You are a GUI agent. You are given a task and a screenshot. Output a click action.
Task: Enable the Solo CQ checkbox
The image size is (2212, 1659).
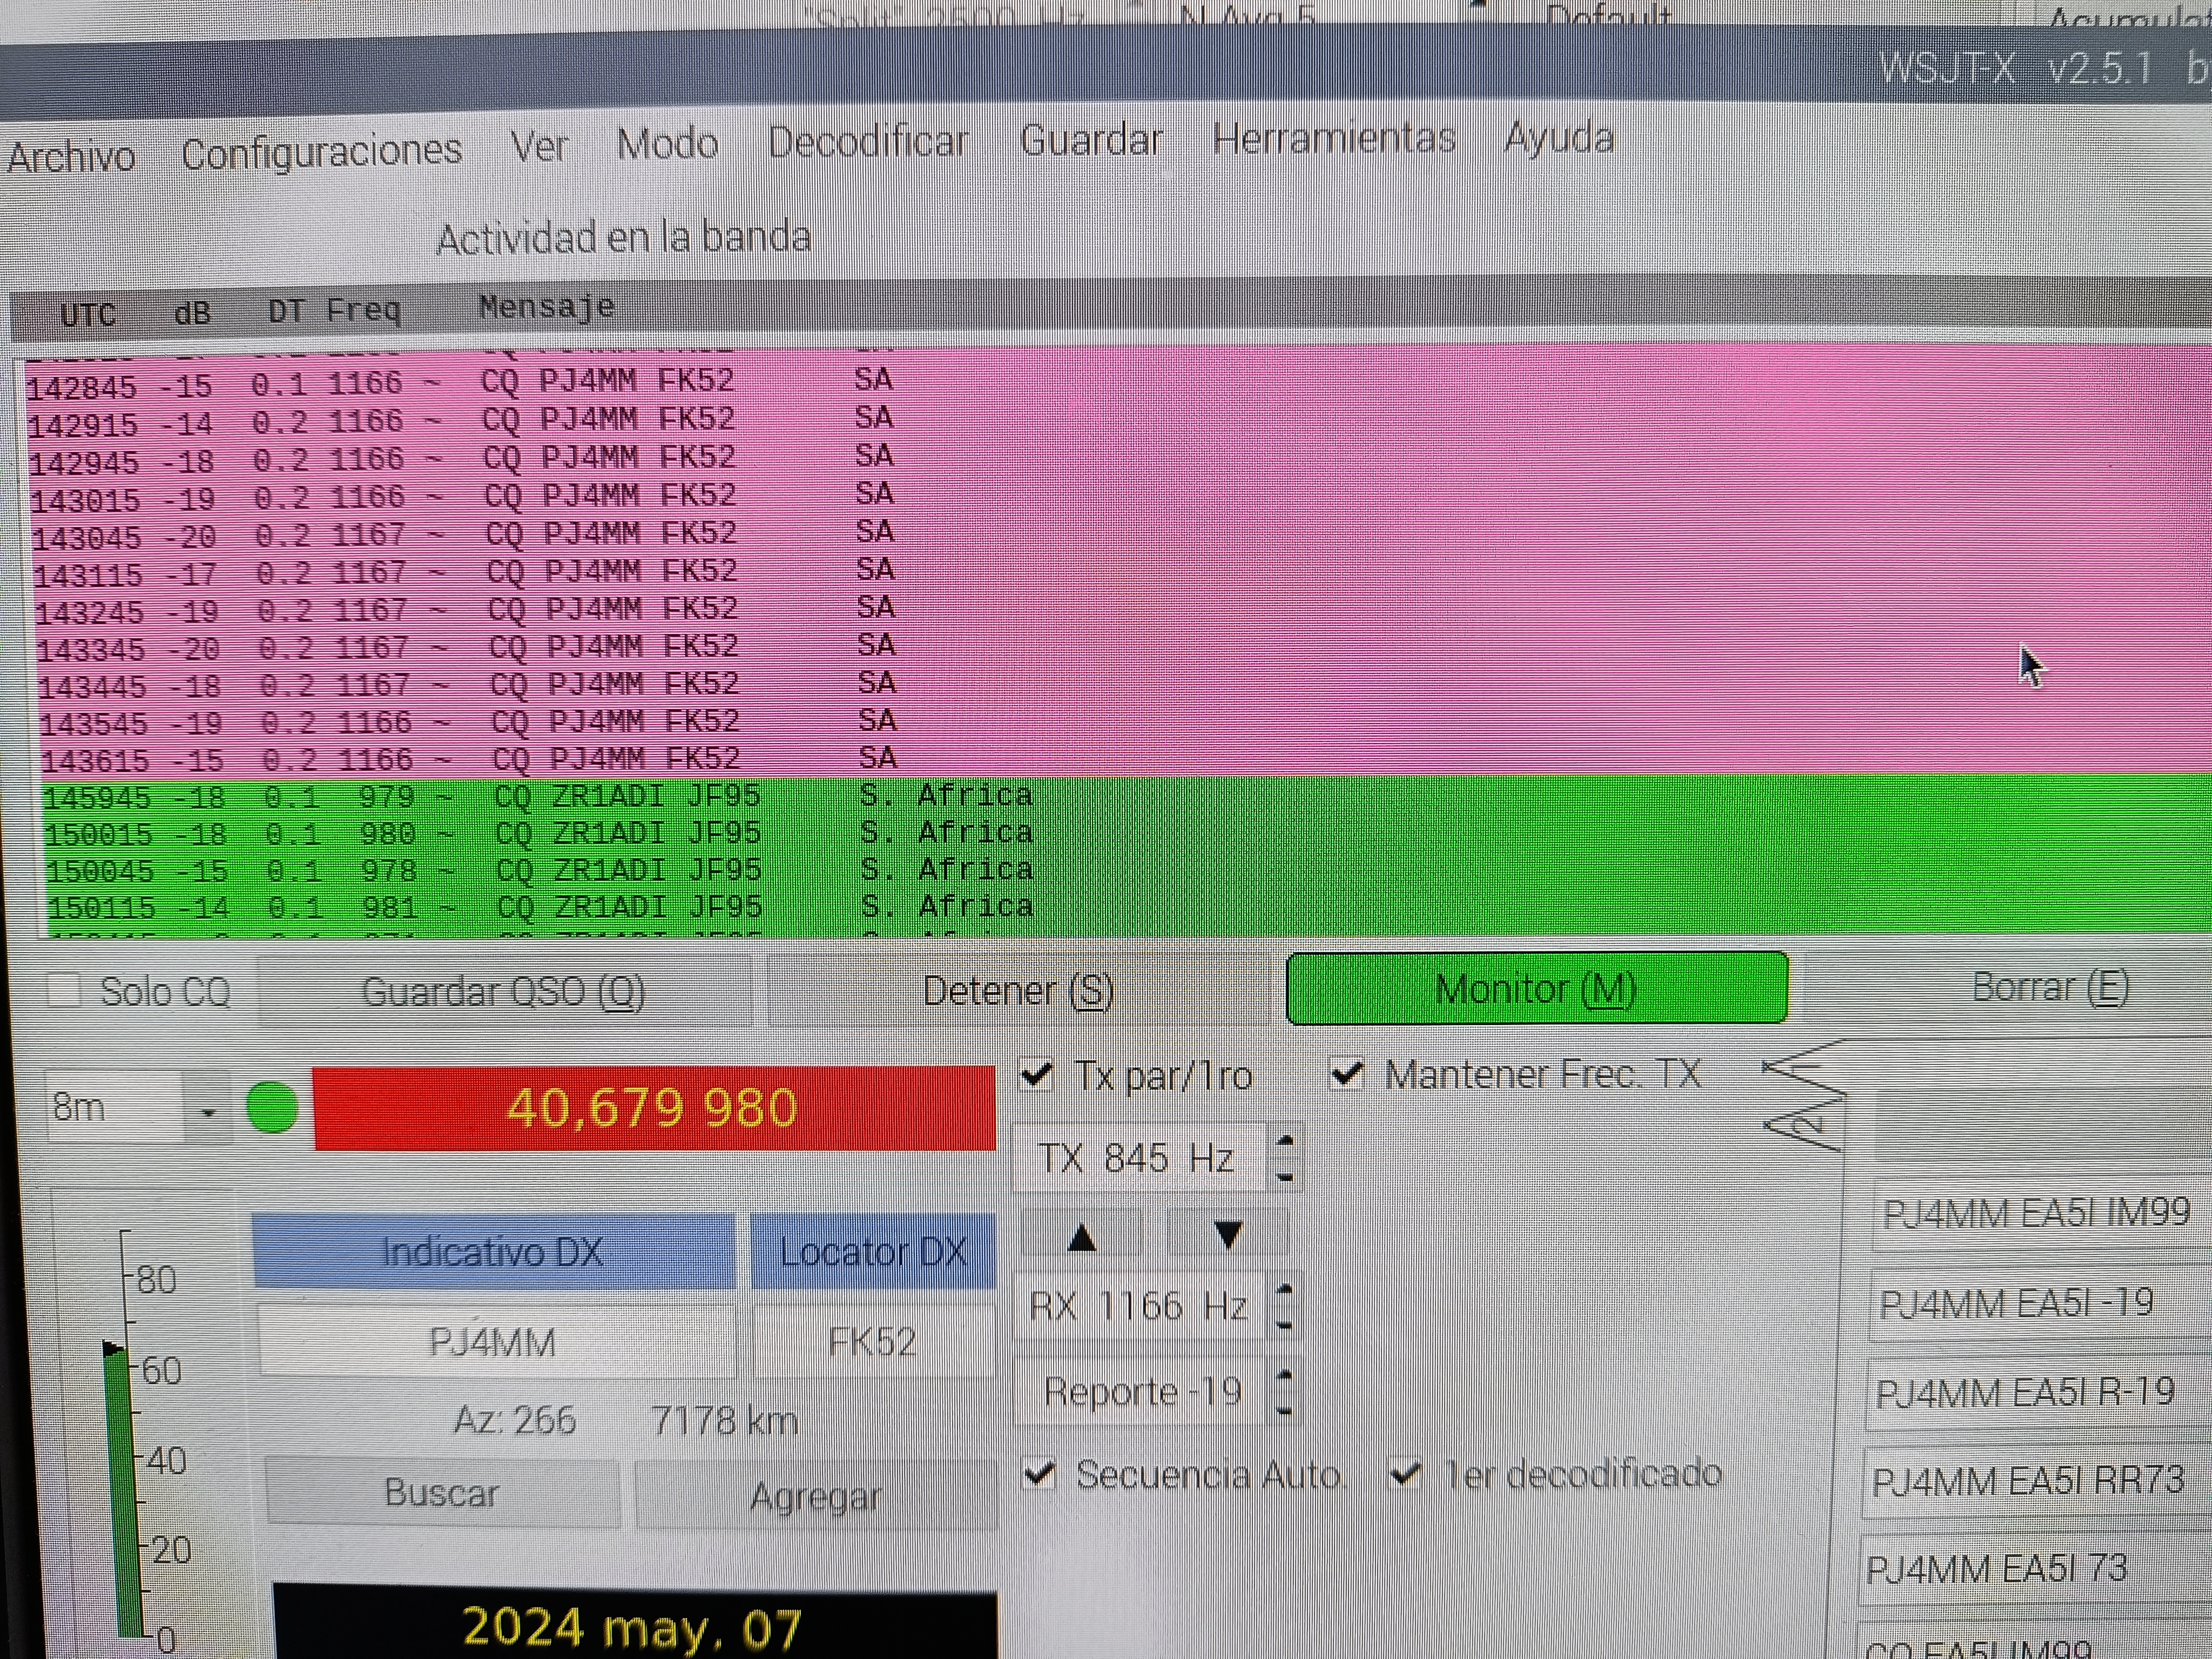pyautogui.click(x=65, y=991)
